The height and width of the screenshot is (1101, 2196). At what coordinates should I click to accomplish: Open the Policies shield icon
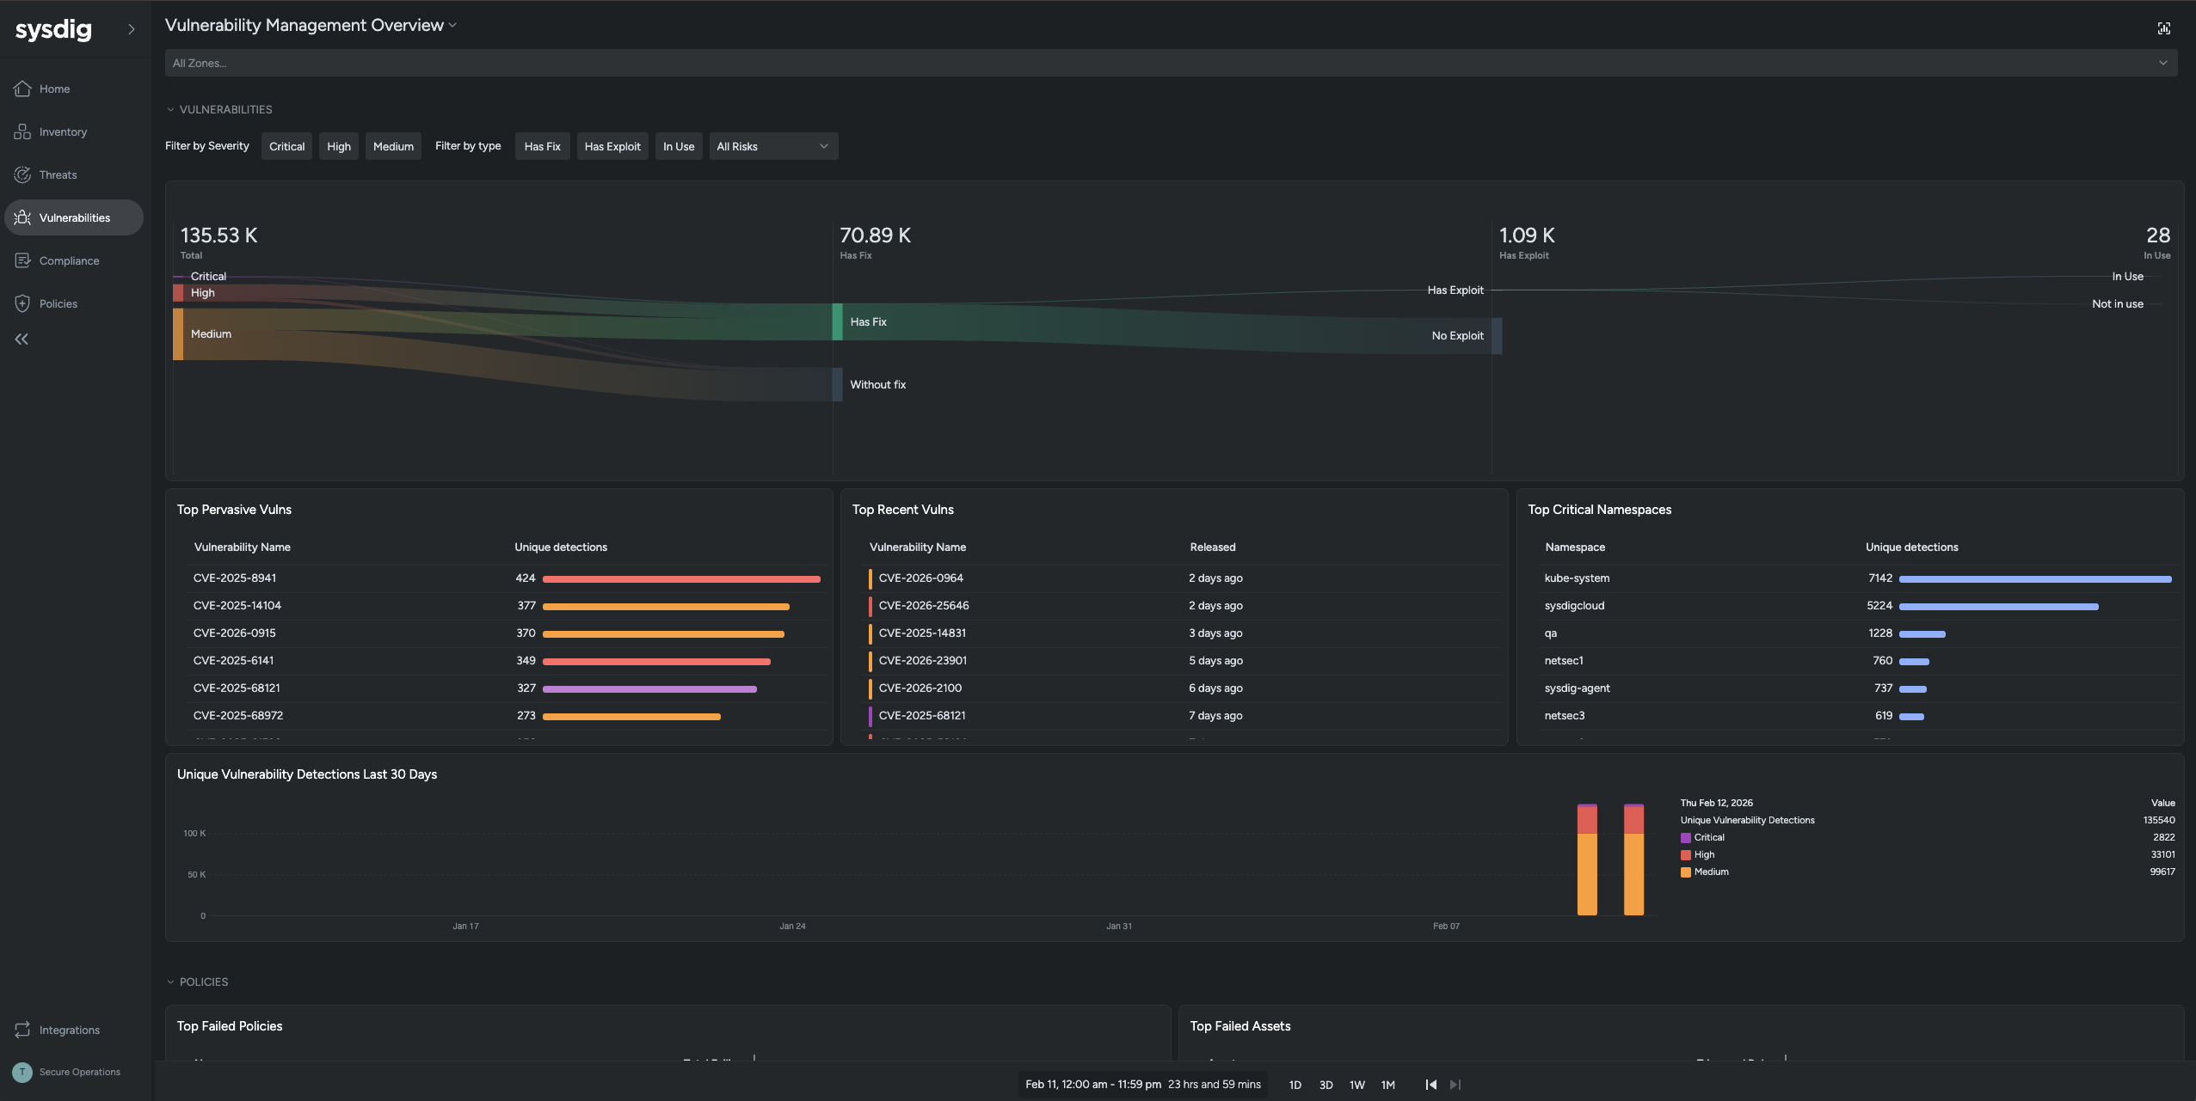pos(23,303)
